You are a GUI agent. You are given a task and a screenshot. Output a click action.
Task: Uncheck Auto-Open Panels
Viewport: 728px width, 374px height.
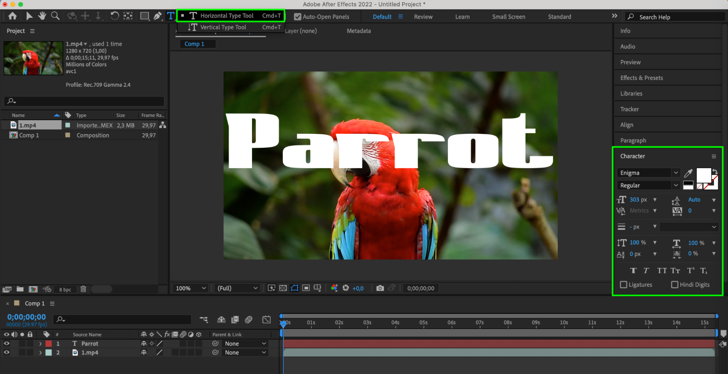tap(298, 17)
